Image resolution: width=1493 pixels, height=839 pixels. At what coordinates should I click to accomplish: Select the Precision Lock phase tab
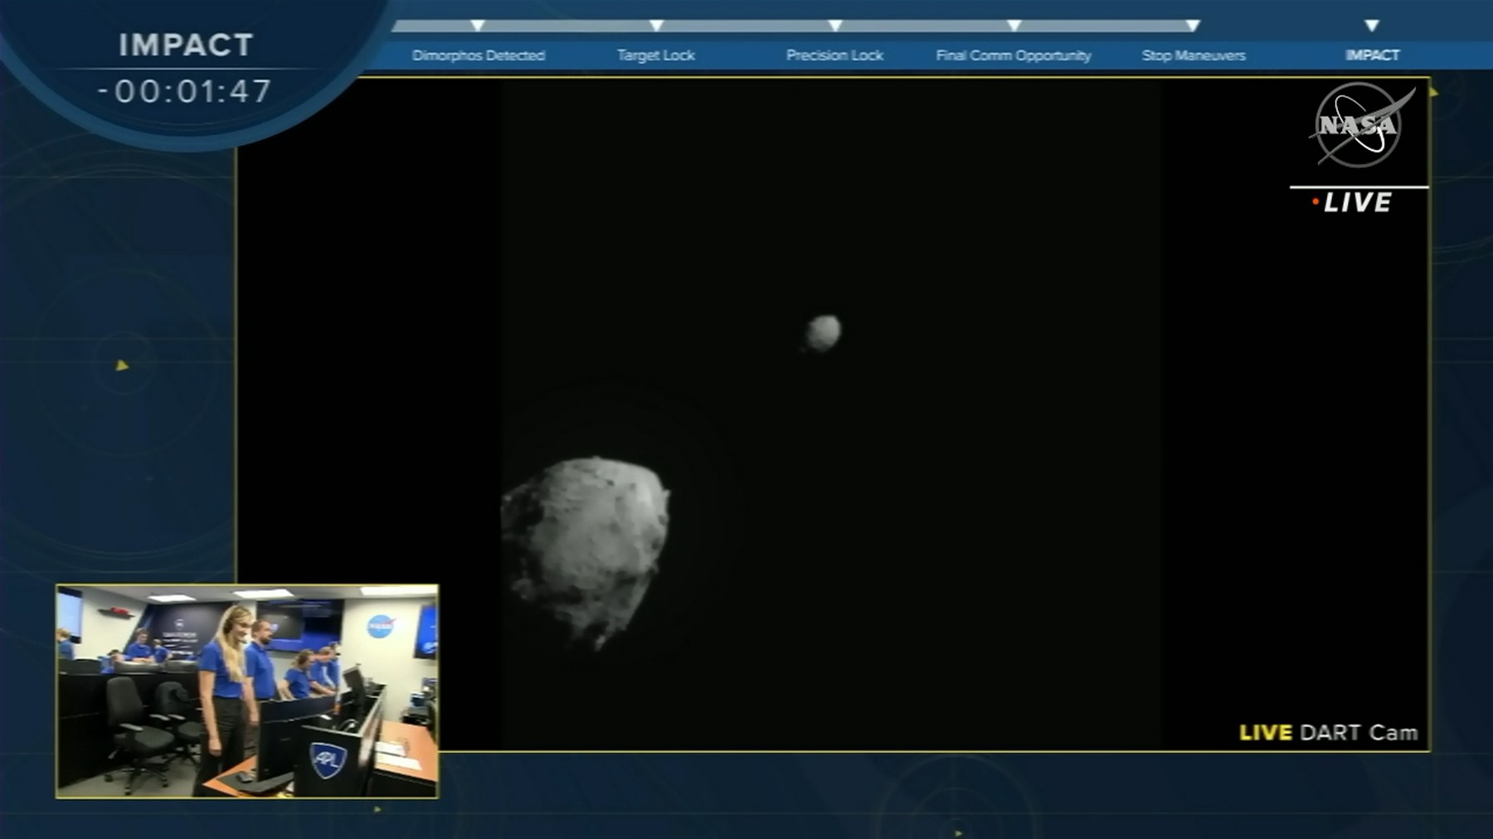pos(834,55)
